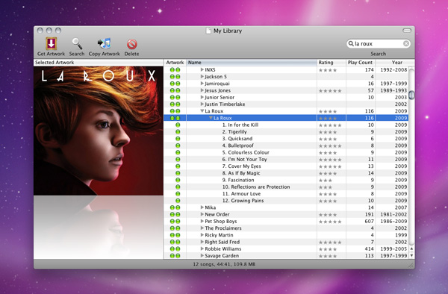Expand the Jamiroquai artist row
Image resolution: width=448 pixels, height=294 pixels.
click(x=202, y=84)
